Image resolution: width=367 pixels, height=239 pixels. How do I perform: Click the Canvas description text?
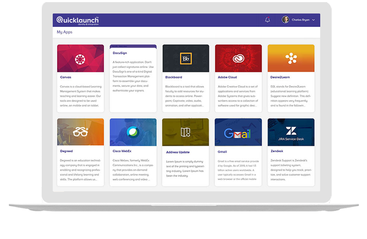coord(81,96)
